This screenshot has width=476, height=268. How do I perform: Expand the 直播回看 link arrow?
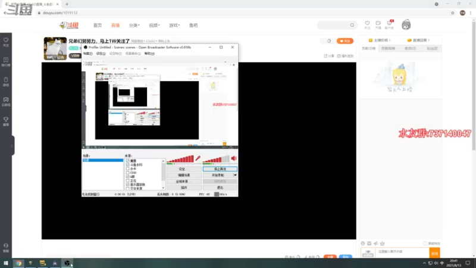tap(428, 40)
